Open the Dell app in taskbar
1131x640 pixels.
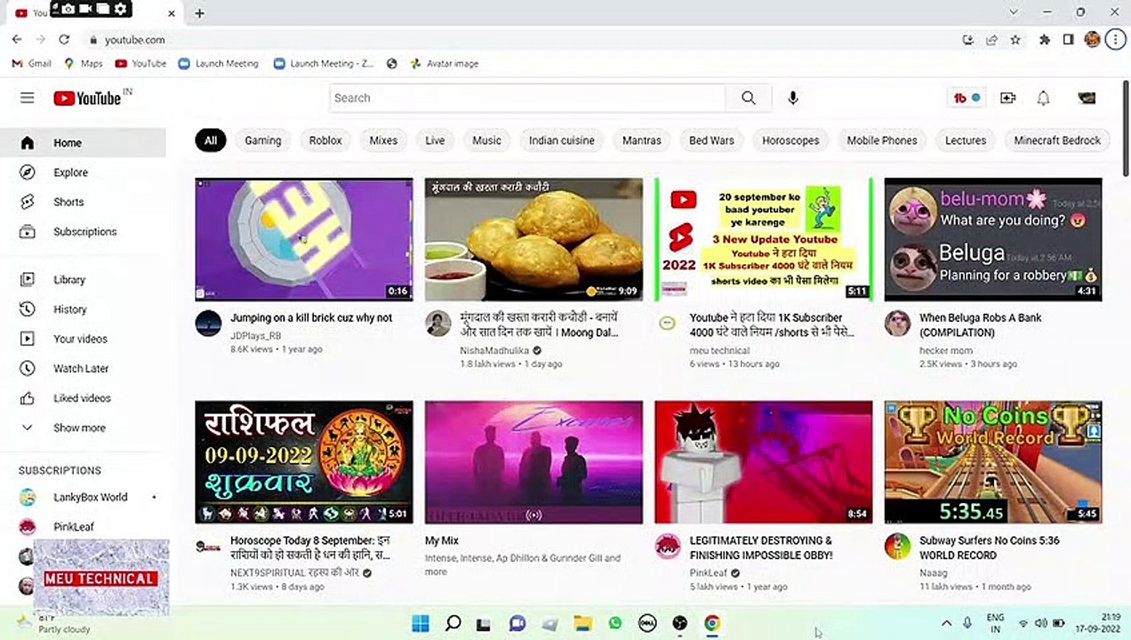(x=647, y=623)
